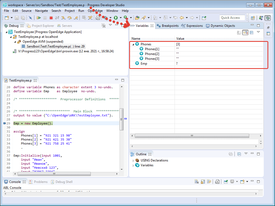Select the Emp variable row
The height and width of the screenshot is (206, 275).
coord(196,63)
